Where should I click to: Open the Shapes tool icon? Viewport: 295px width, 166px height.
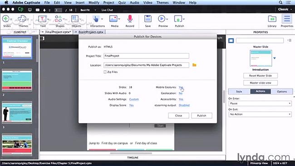(x=59, y=19)
